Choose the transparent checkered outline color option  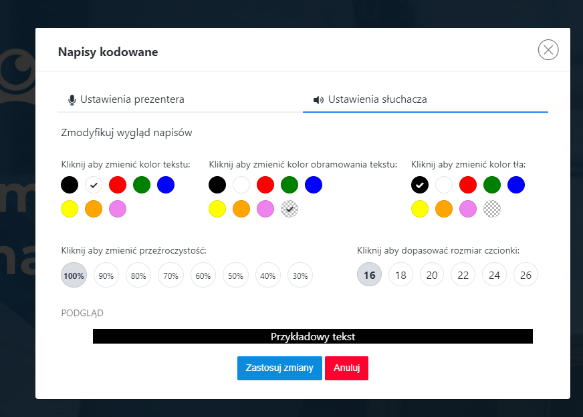[289, 209]
